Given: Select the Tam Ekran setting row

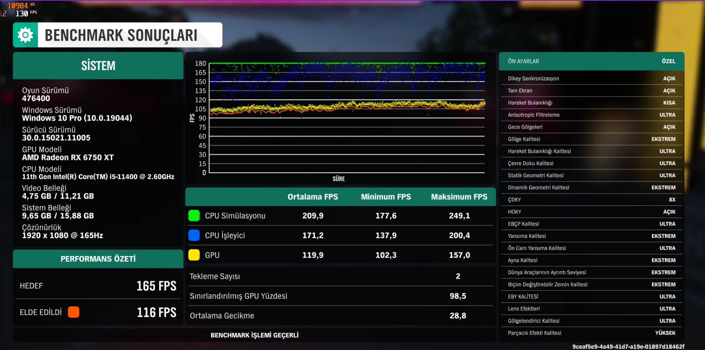Looking at the screenshot, I should [592, 90].
